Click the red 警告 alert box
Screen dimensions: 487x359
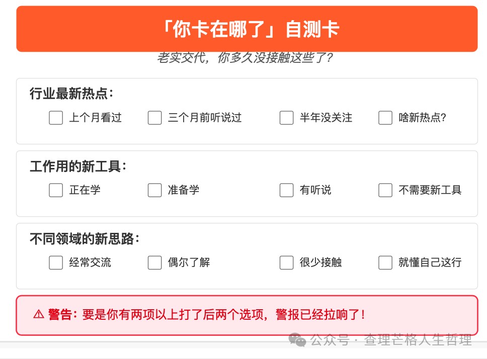(247, 315)
